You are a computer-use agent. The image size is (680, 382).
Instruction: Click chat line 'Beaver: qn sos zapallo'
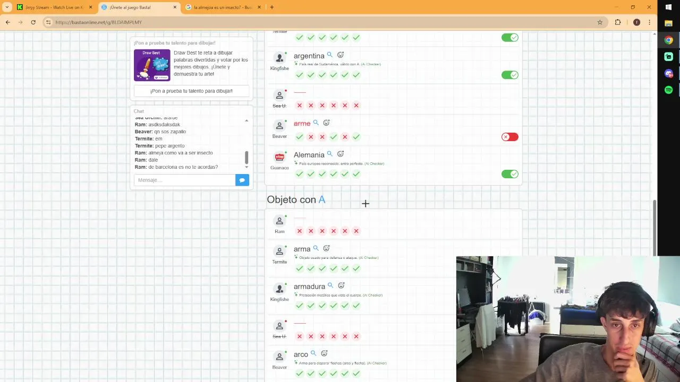pyautogui.click(x=160, y=132)
